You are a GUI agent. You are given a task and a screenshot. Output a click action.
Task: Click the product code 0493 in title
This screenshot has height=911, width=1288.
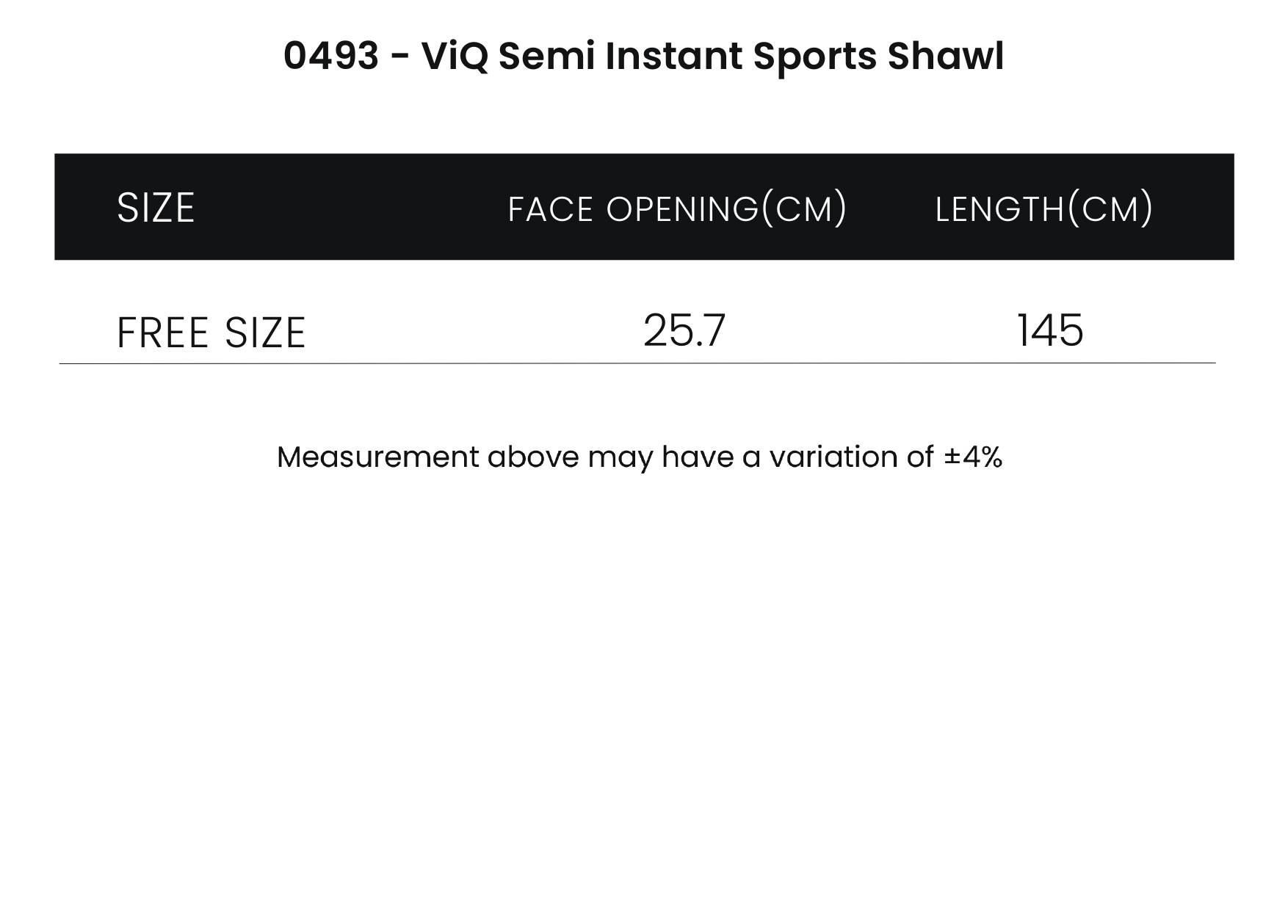(x=331, y=56)
